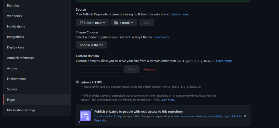Viewport: 279px width, 128px height.
Task: Open Autolink references settings
Action: click(37, 58)
